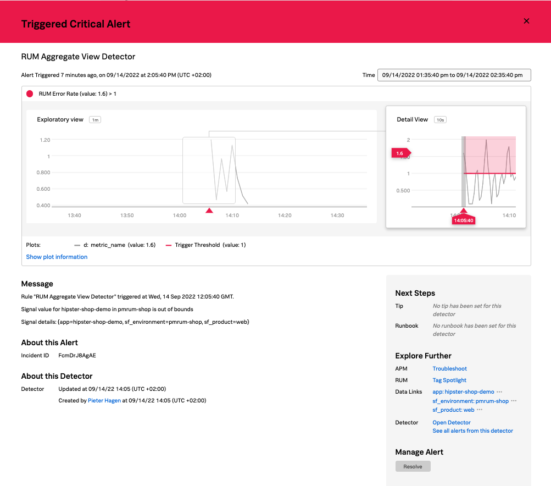Click the red Trigger Threshold legend swatch
This screenshot has width=551, height=486.
169,245
